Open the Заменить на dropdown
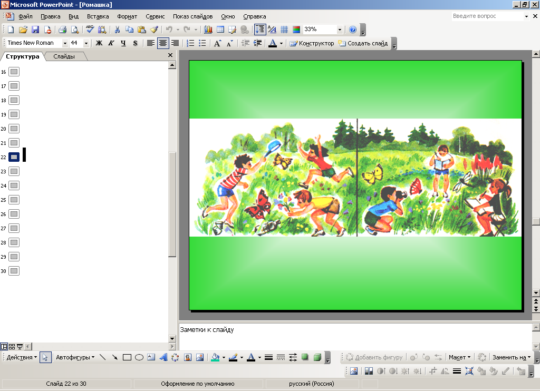Screen dimensions: 540x391 pos(512,357)
